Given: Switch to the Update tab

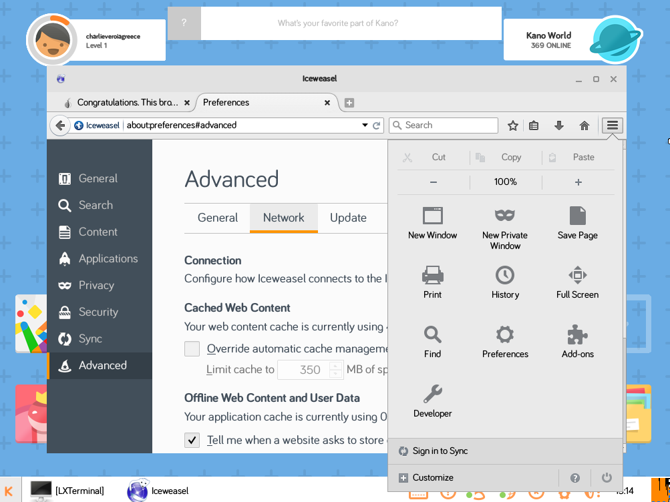Looking at the screenshot, I should [x=348, y=218].
